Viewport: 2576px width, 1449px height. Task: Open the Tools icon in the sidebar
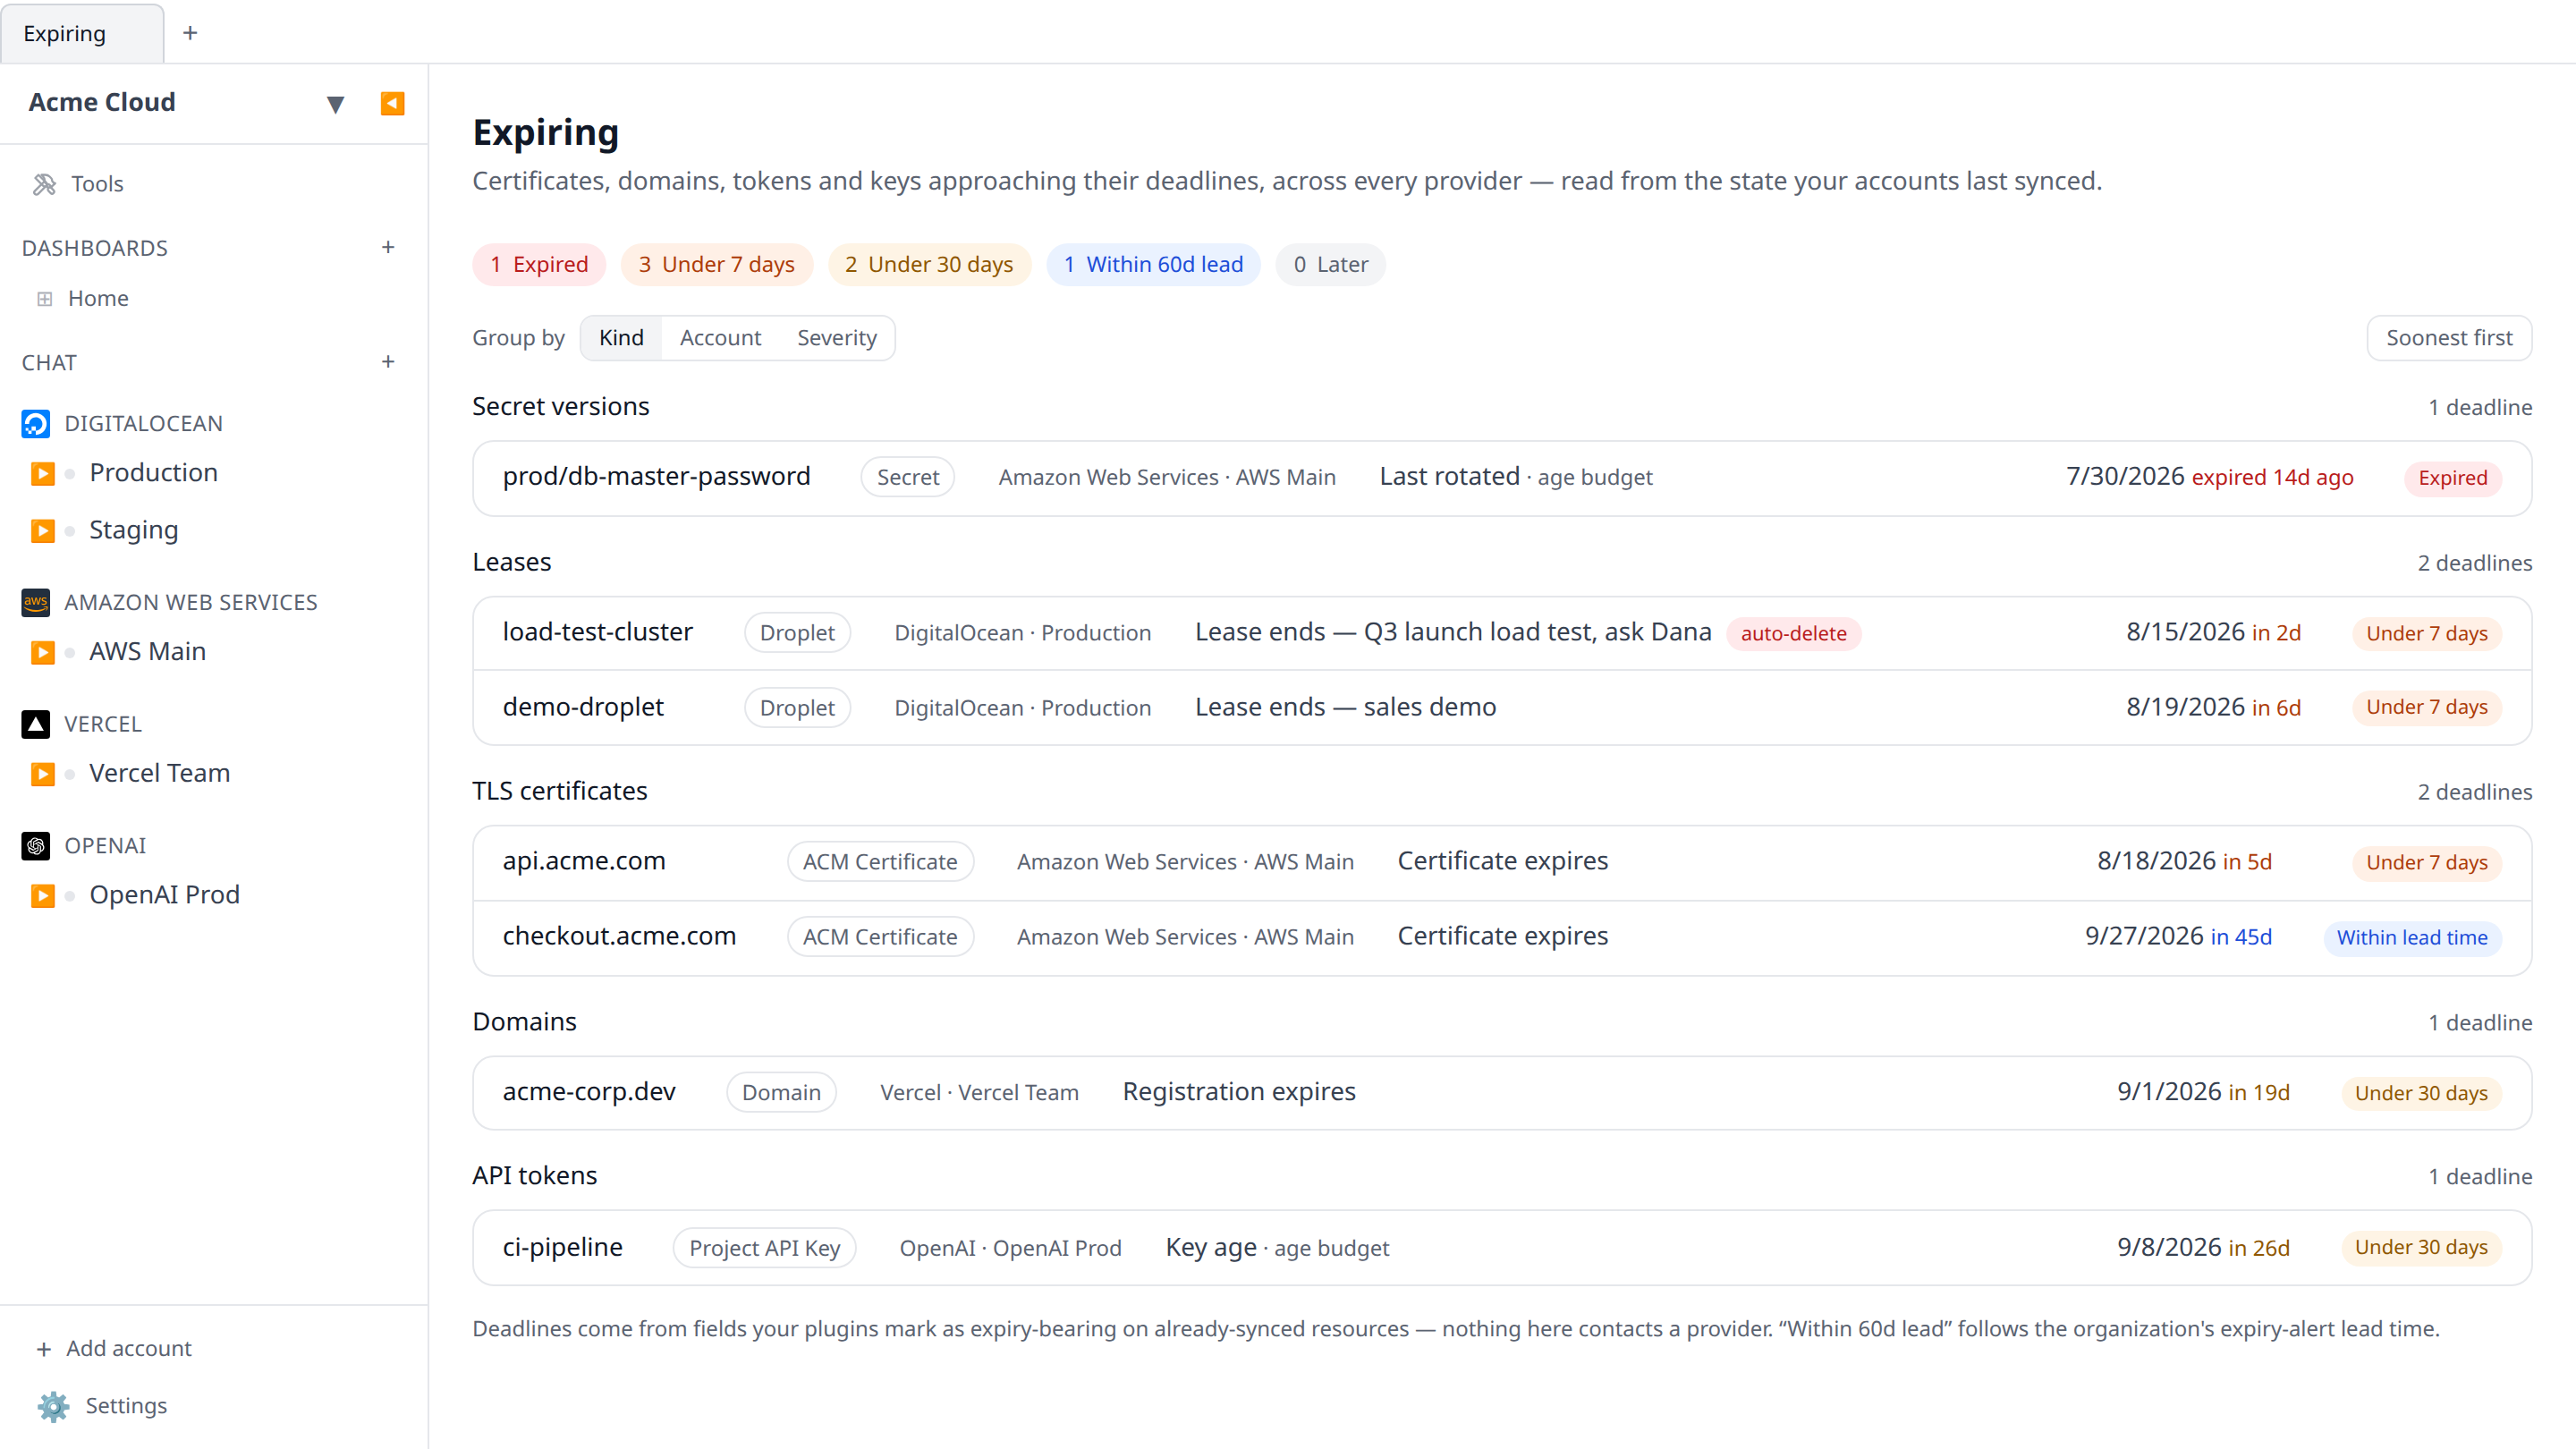tap(44, 184)
